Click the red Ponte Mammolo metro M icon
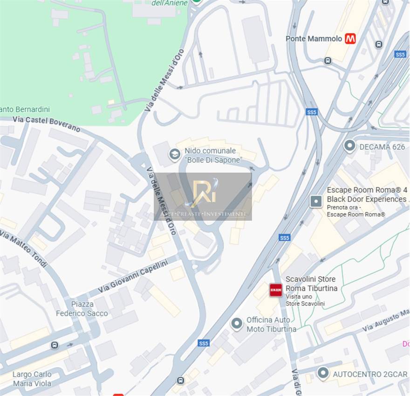The image size is (410, 396). pyautogui.click(x=350, y=39)
